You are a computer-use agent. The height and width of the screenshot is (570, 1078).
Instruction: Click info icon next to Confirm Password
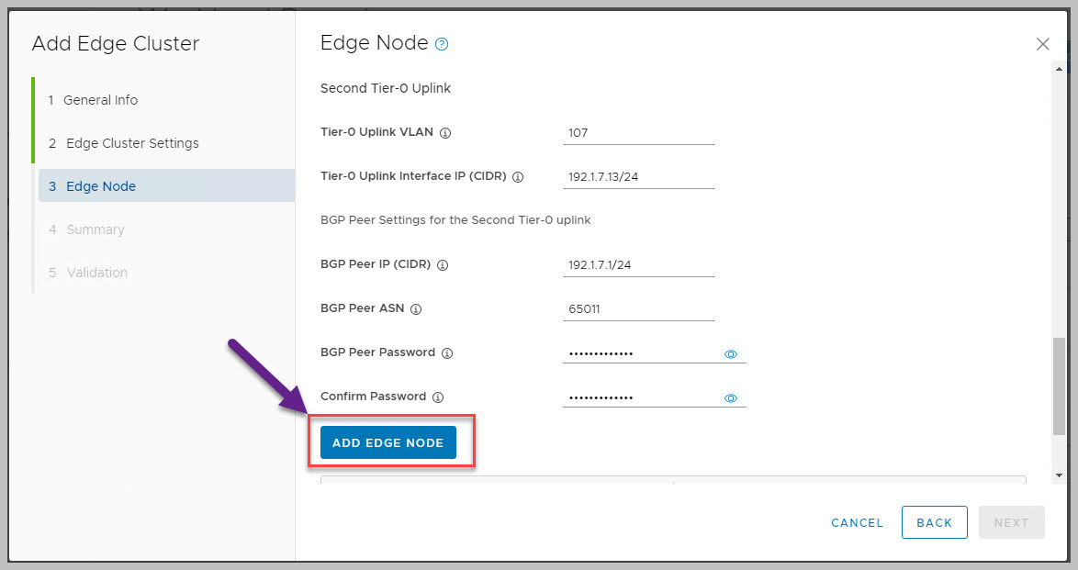(438, 397)
